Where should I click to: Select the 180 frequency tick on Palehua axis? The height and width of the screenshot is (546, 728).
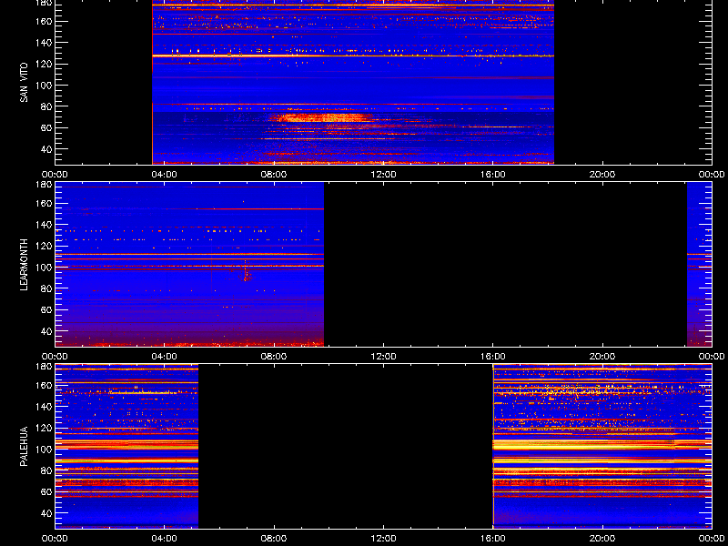coord(45,367)
